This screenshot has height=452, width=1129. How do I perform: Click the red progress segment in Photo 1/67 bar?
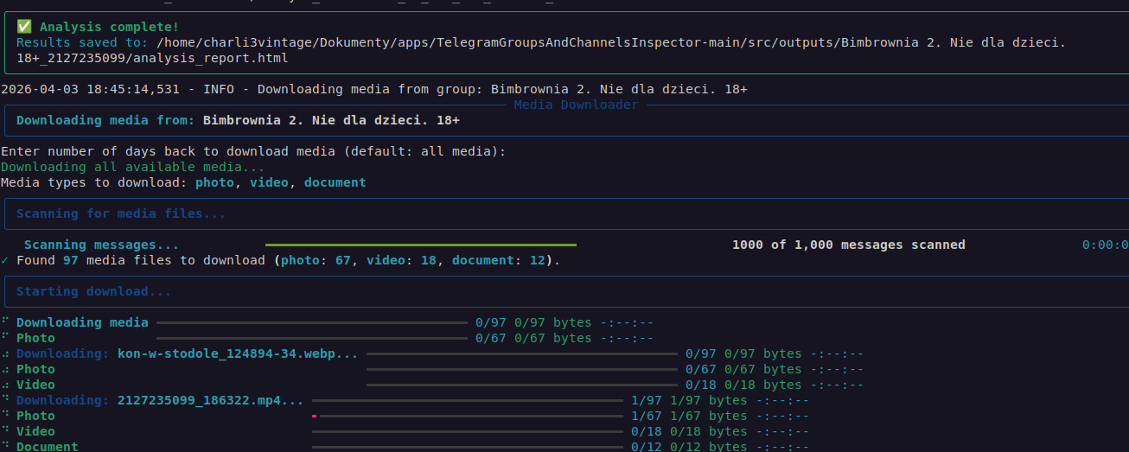315,416
